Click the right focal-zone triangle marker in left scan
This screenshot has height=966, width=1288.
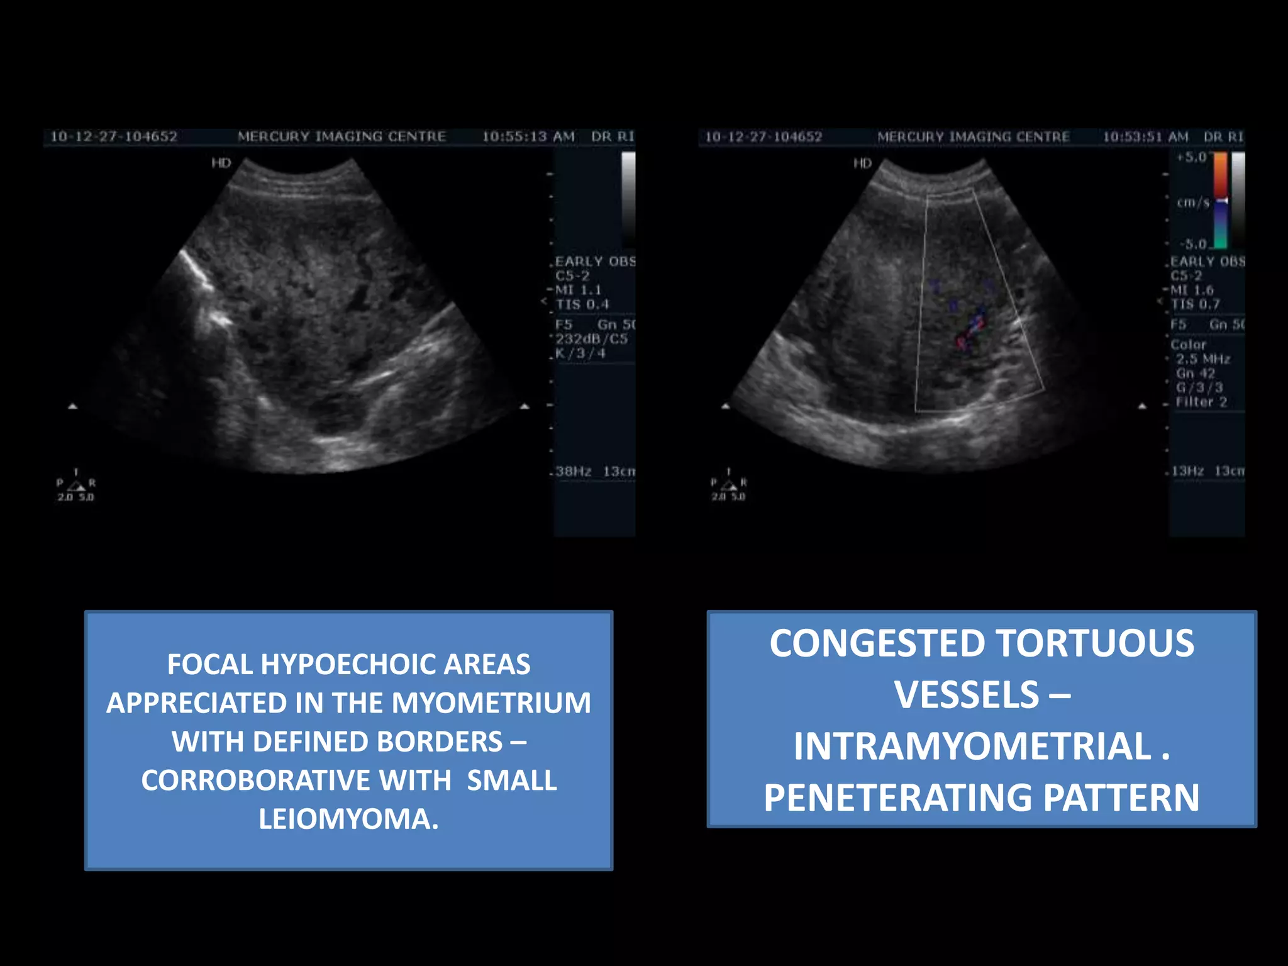point(525,406)
